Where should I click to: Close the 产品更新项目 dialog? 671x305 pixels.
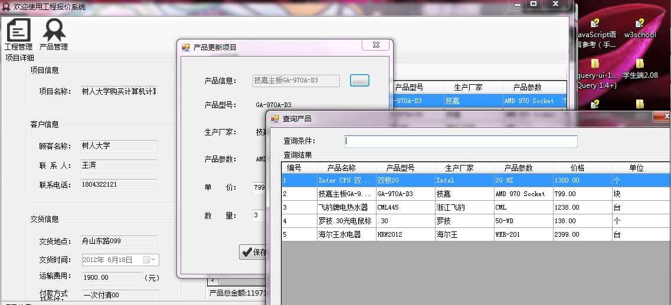[x=376, y=45]
